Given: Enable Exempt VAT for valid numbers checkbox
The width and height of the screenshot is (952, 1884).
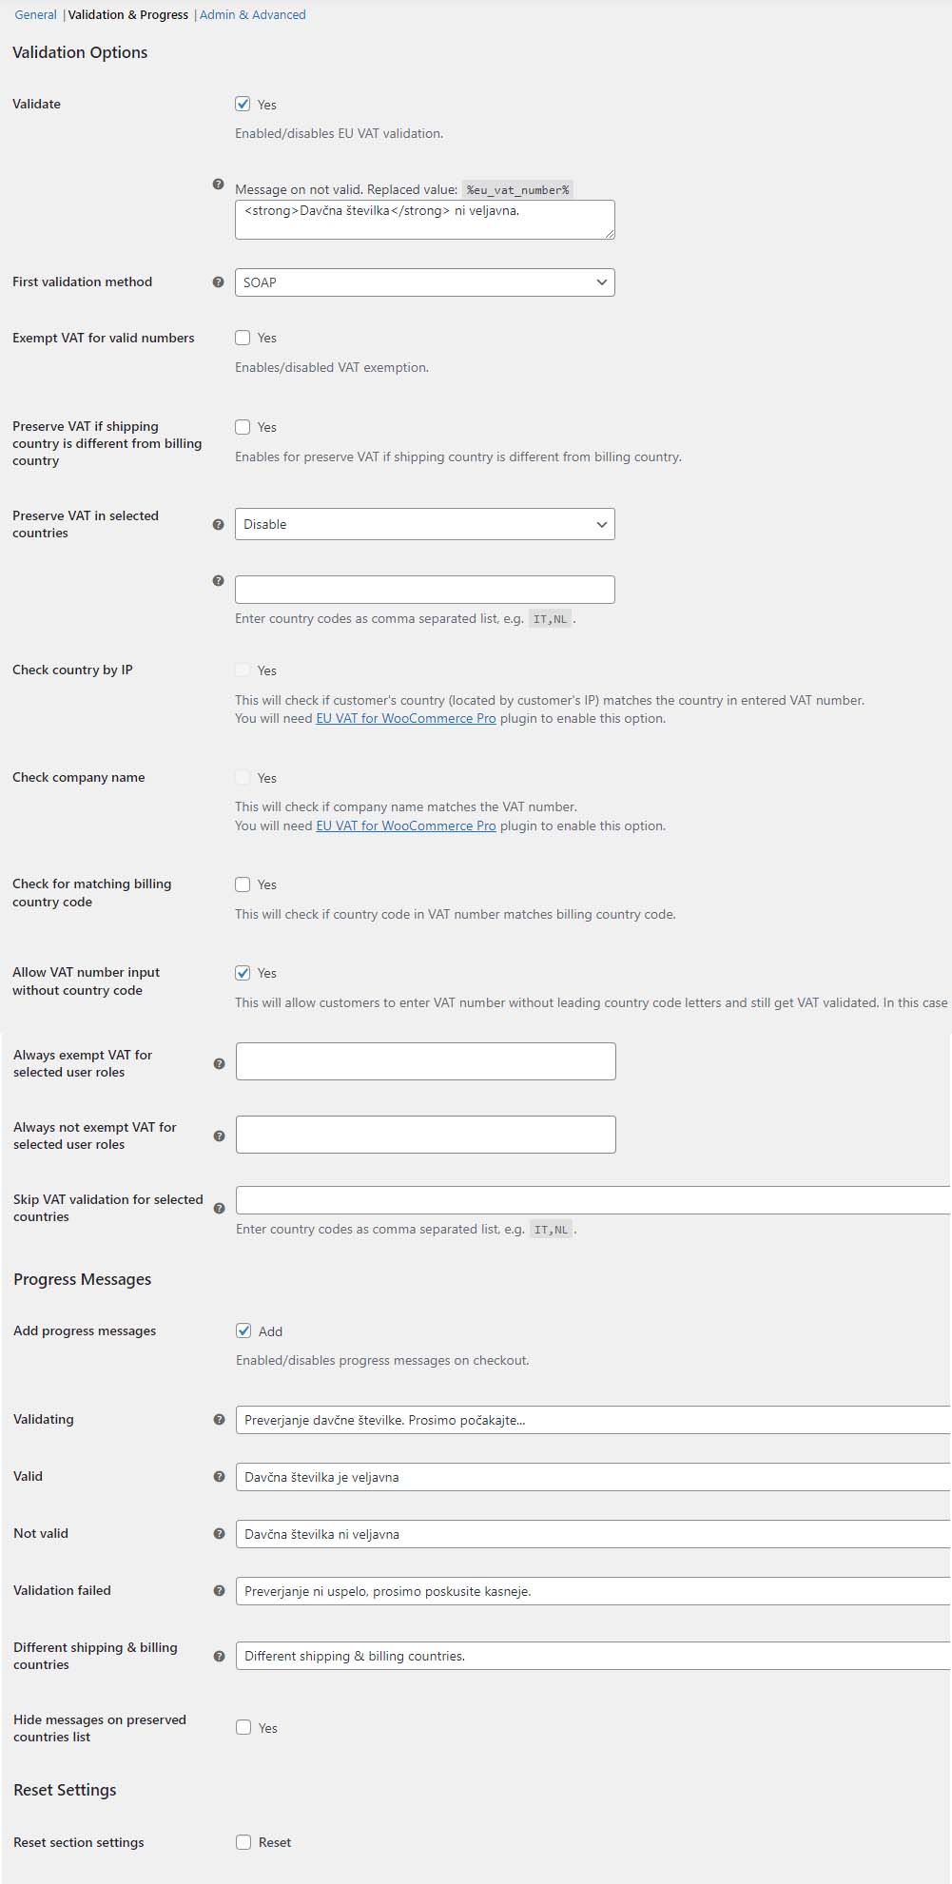Looking at the screenshot, I should [243, 338].
